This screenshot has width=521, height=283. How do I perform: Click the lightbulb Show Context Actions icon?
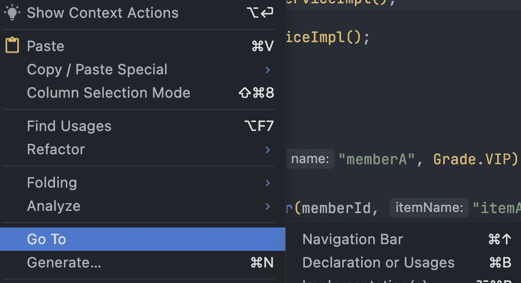click(x=12, y=12)
